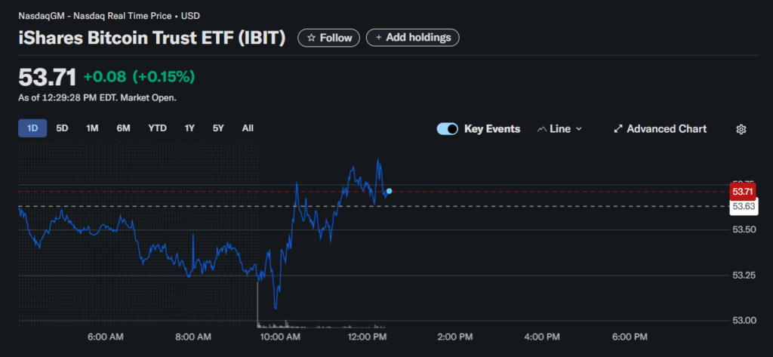Show the All time range

tap(248, 128)
